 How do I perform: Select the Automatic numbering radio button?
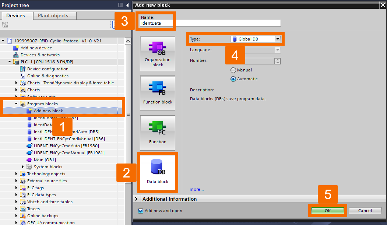[233, 79]
